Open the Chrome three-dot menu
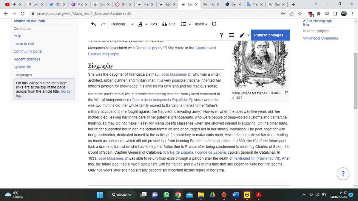The height and width of the screenshot is (201, 358). click(352, 14)
